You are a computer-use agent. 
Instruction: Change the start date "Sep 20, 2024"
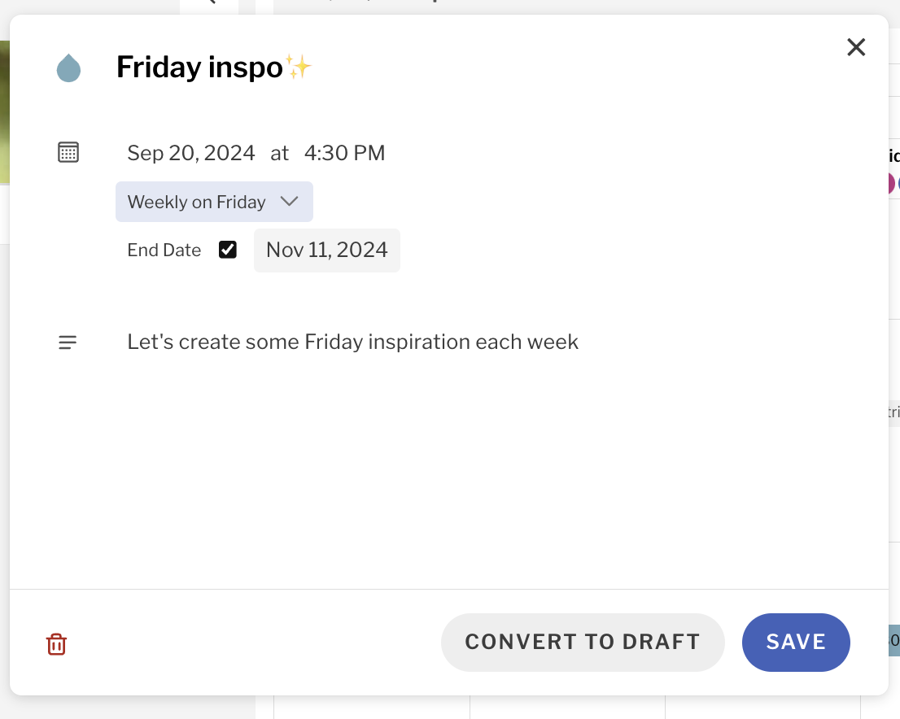190,152
